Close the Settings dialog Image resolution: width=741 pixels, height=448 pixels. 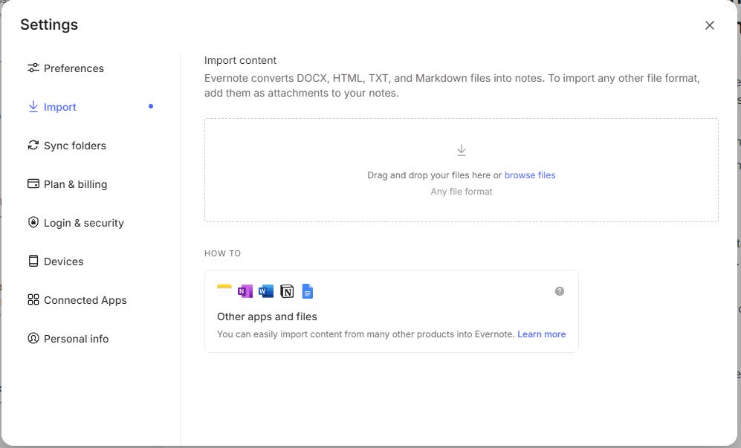coord(709,25)
